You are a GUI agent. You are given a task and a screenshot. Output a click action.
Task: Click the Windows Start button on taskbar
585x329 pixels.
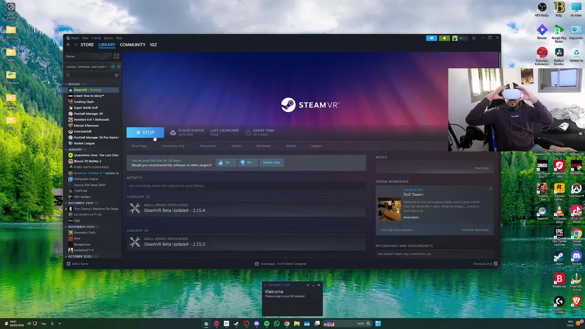[378, 324]
